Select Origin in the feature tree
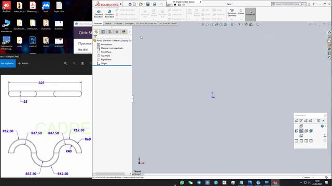Viewport: 332px width, 186px height. tap(102, 63)
